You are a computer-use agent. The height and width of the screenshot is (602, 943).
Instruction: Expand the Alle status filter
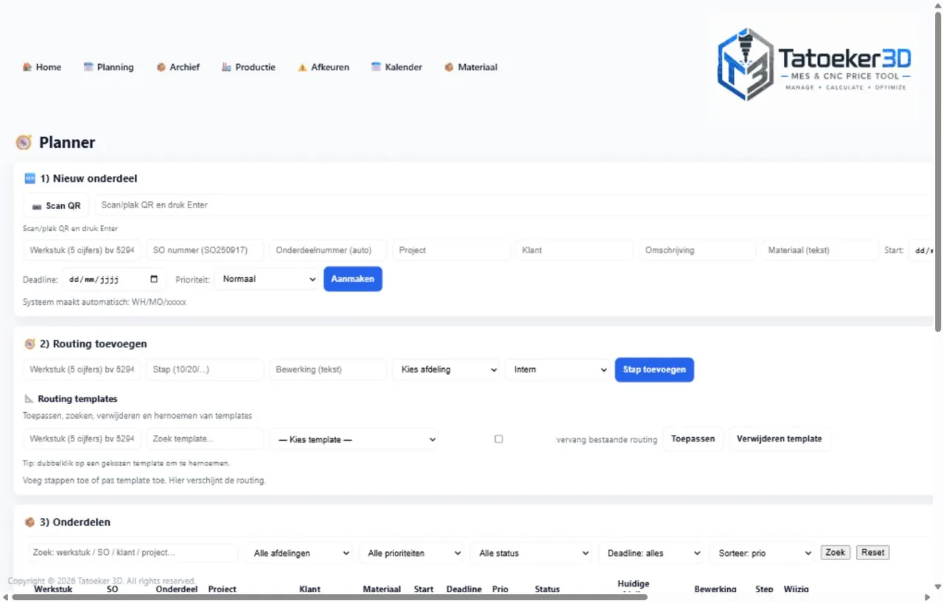pos(531,553)
